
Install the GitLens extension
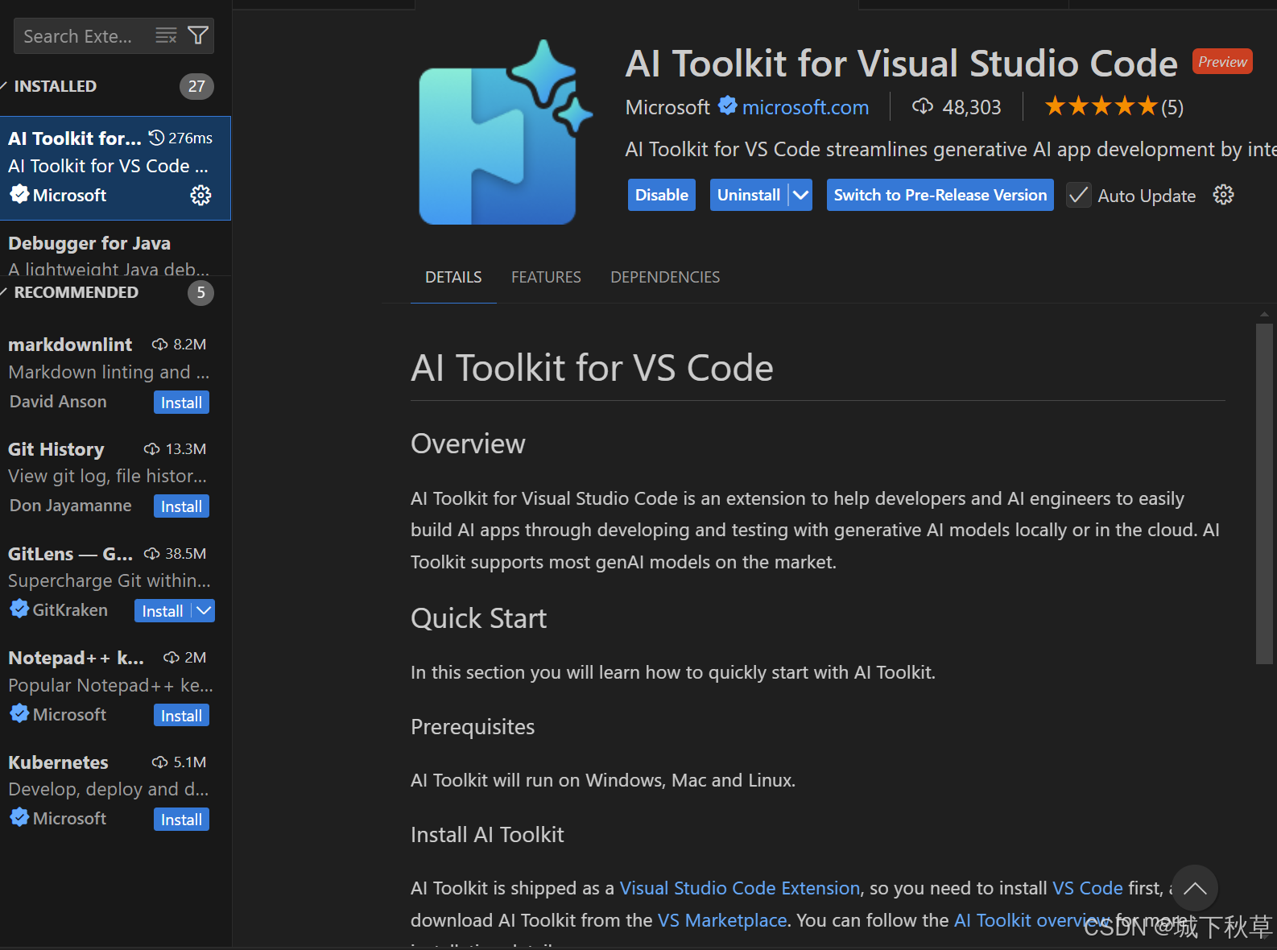[x=163, y=611]
